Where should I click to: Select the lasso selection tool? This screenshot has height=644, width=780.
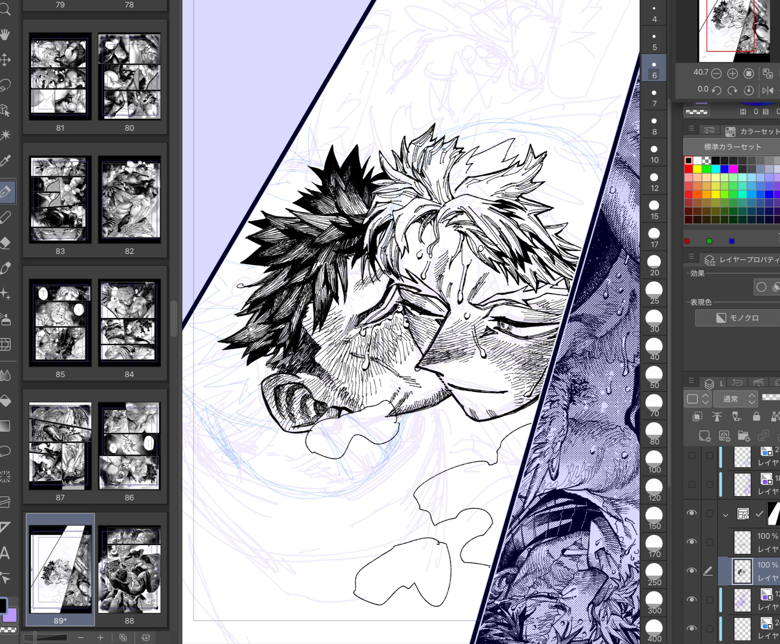tap(5, 85)
